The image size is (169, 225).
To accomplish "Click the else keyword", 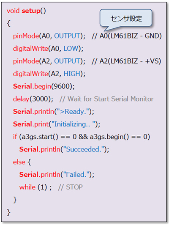I will (19, 162).
